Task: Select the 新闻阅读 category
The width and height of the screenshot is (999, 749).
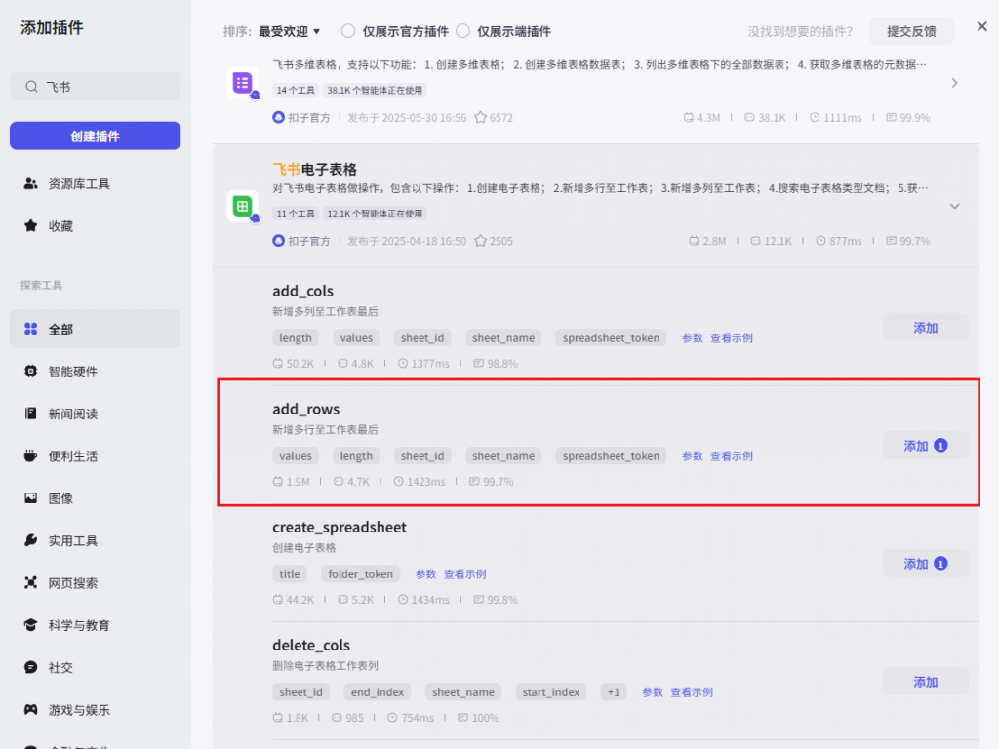Action: (x=95, y=414)
